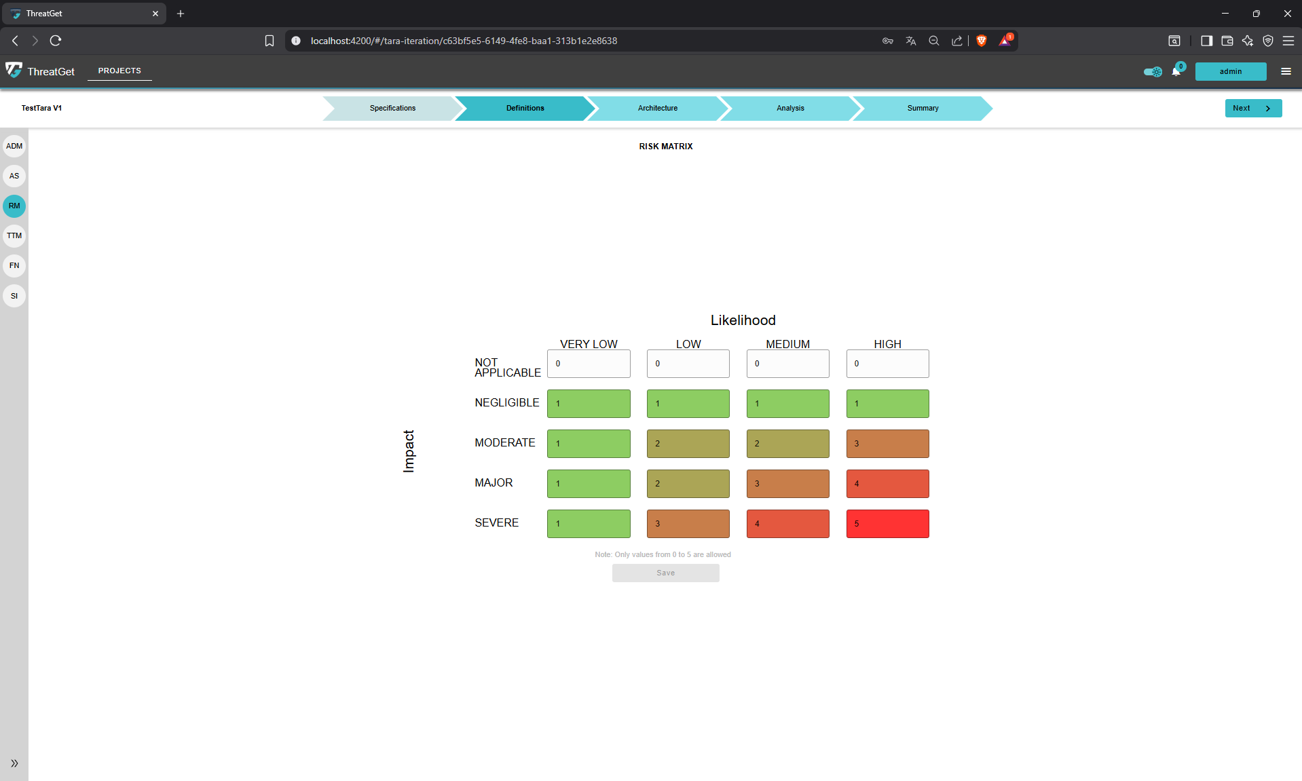Expand the collapsed left panel chevron

pyautogui.click(x=14, y=763)
